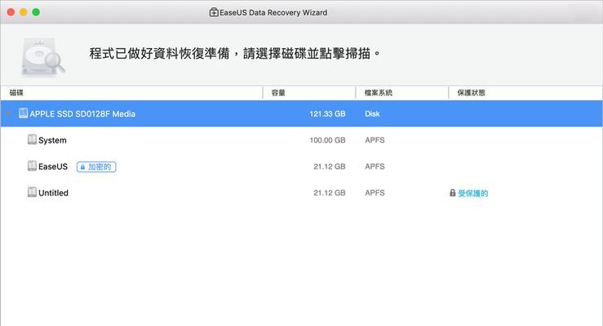
Task: Select APPLE SSD SD0128F Media disk name
Action: (x=82, y=113)
